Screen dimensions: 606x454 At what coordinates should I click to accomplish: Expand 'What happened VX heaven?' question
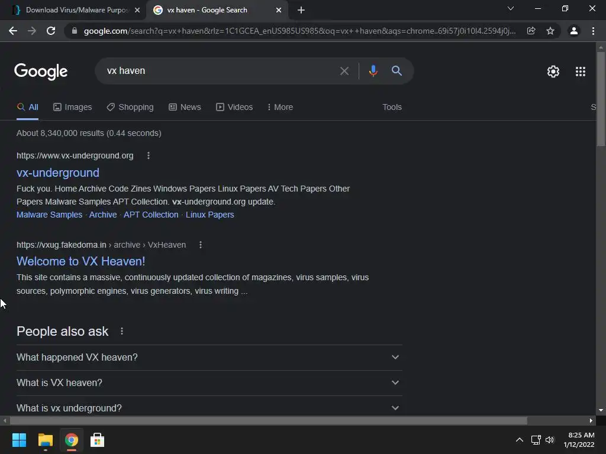(209, 358)
